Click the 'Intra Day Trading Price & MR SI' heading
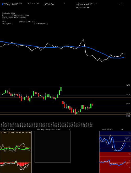 (x=53, y=129)
